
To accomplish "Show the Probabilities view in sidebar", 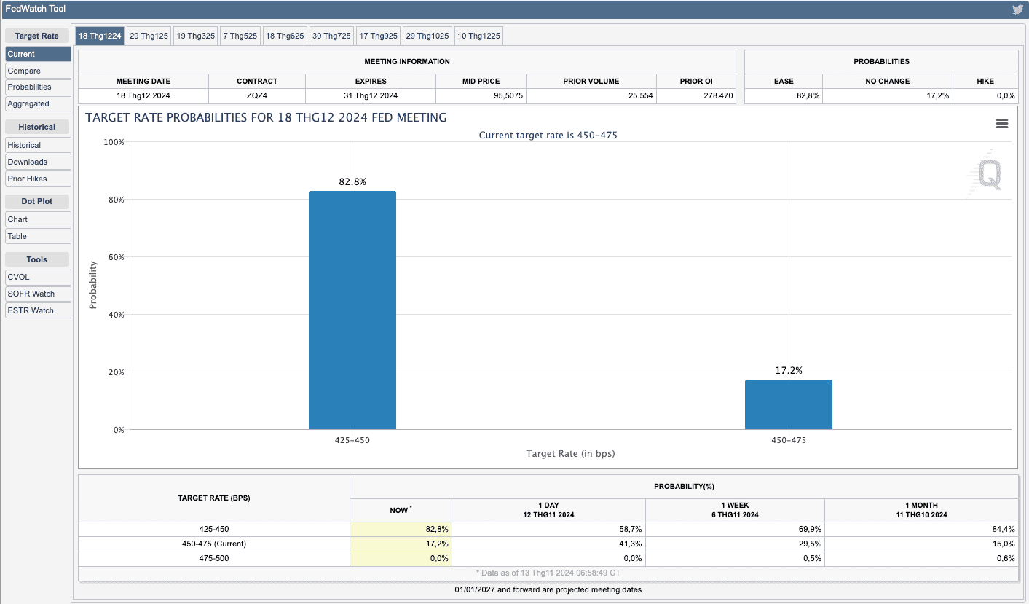I will 38,87.
